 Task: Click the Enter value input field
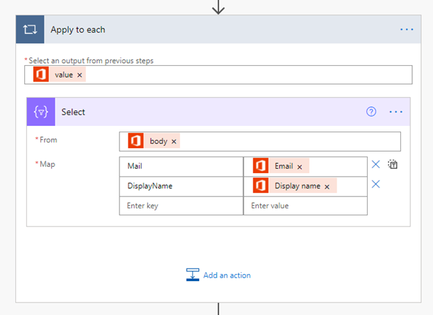click(305, 206)
